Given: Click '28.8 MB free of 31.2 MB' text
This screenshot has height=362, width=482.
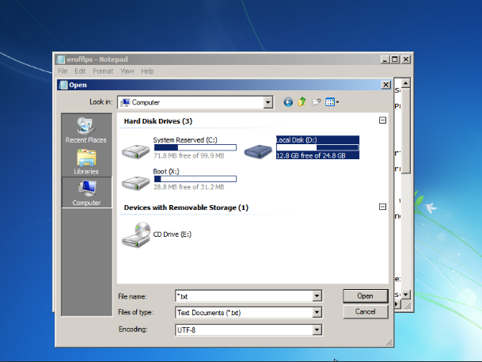Looking at the screenshot, I should point(188,187).
